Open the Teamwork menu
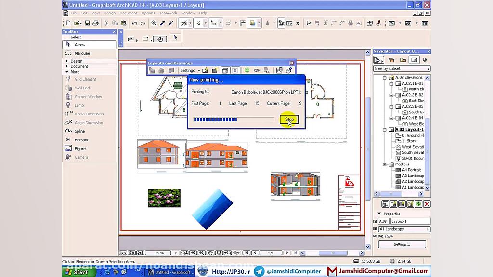The height and width of the screenshot is (277, 493). [168, 13]
